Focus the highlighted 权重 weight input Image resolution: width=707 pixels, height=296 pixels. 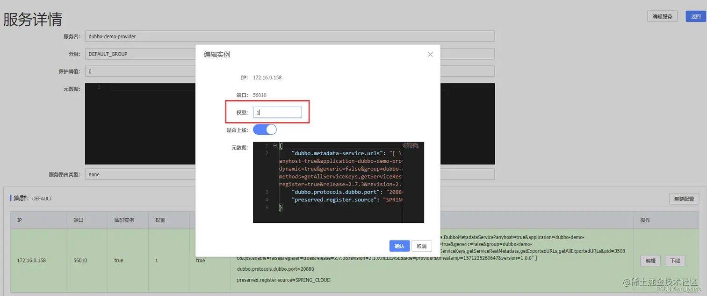[277, 112]
